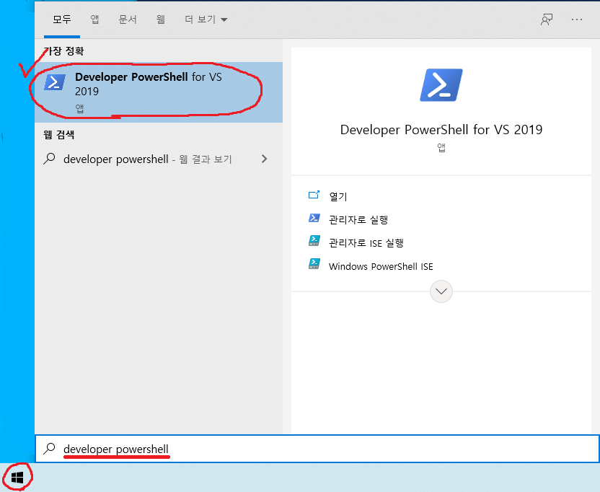Select the 웹 tab
600x492 pixels.
tap(161, 19)
